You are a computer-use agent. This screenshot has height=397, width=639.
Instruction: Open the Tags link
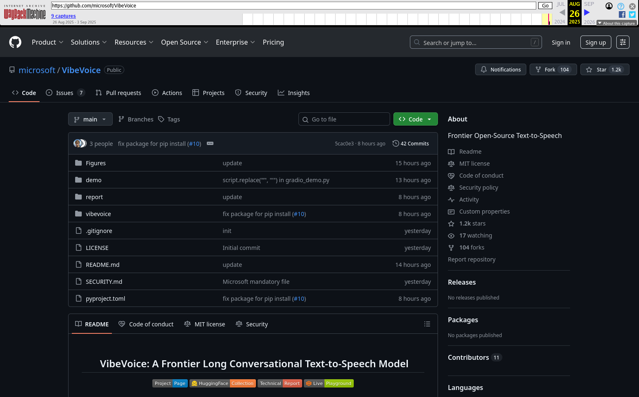169,119
